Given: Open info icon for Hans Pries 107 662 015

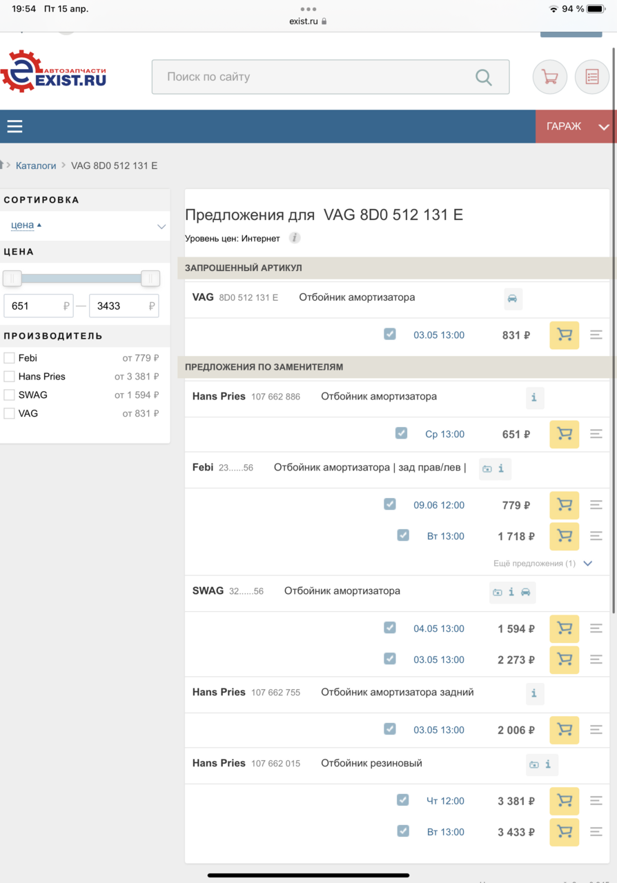Looking at the screenshot, I should pyautogui.click(x=548, y=764).
